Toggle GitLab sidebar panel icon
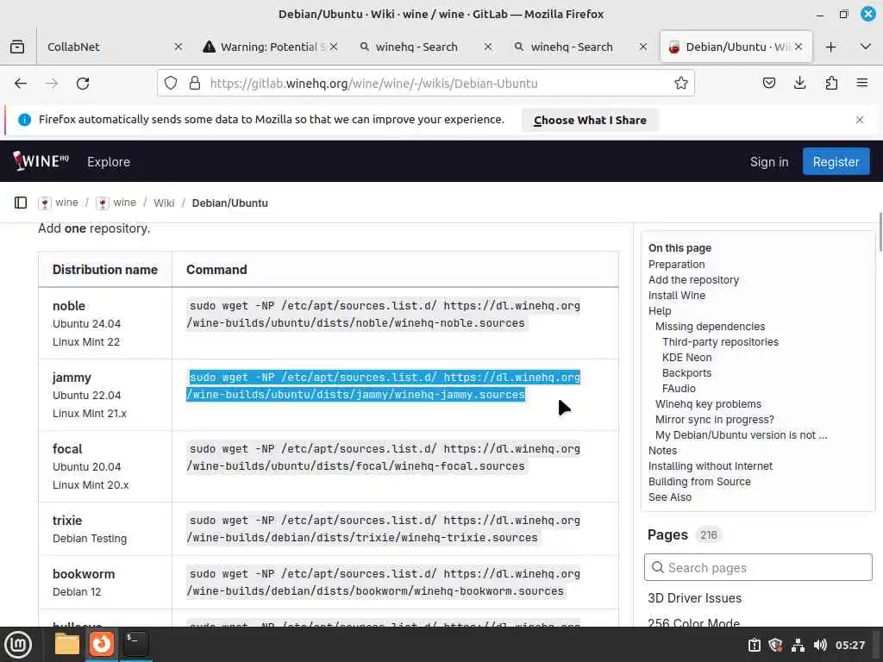This screenshot has width=883, height=662. (21, 203)
